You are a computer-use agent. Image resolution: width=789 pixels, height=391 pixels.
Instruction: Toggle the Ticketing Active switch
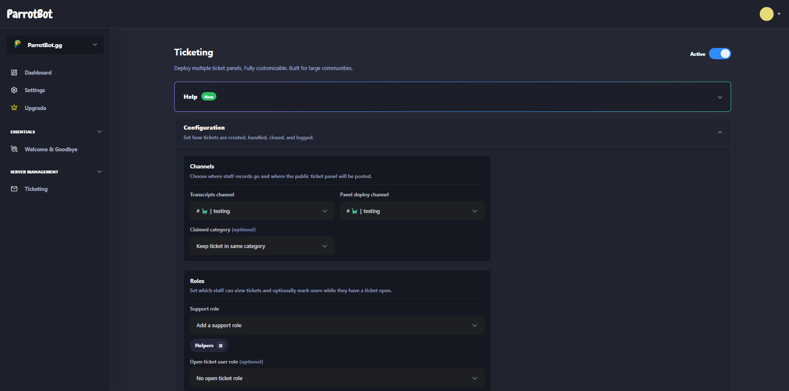coord(720,54)
